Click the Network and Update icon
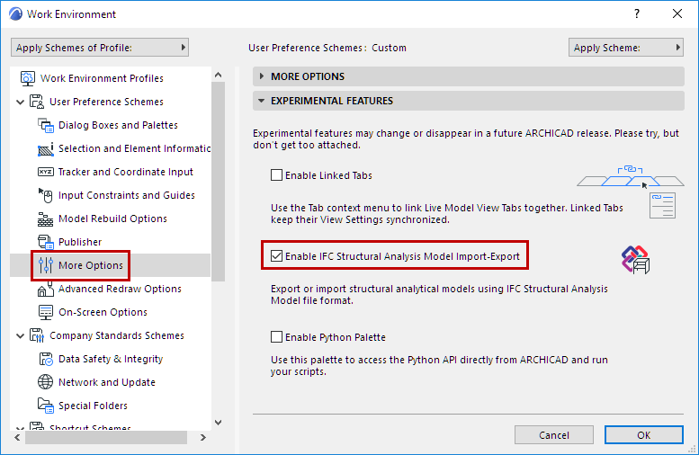 [45, 382]
